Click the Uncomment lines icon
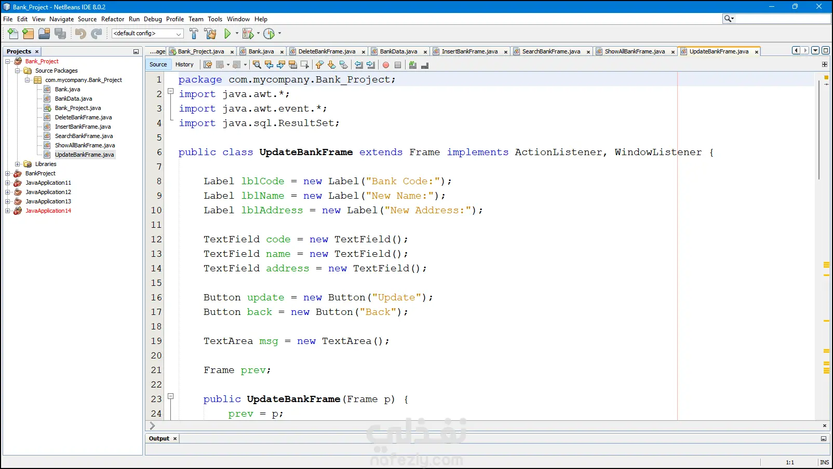The height and width of the screenshot is (469, 833). click(x=425, y=65)
